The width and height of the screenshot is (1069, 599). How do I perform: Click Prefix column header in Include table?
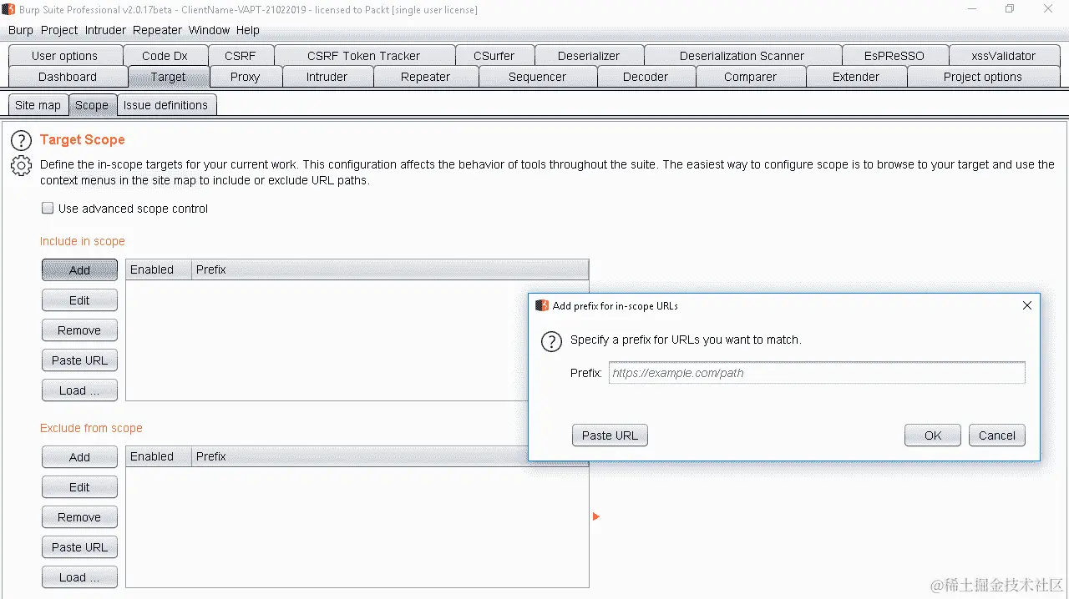pyautogui.click(x=390, y=269)
